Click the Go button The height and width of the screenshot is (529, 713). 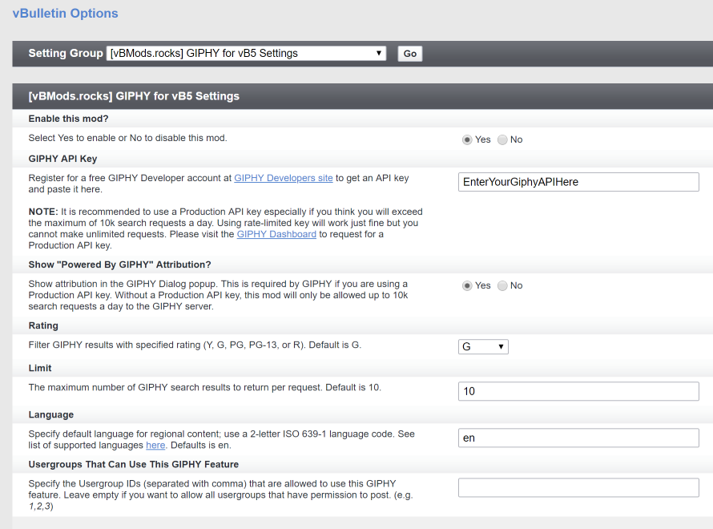point(409,54)
